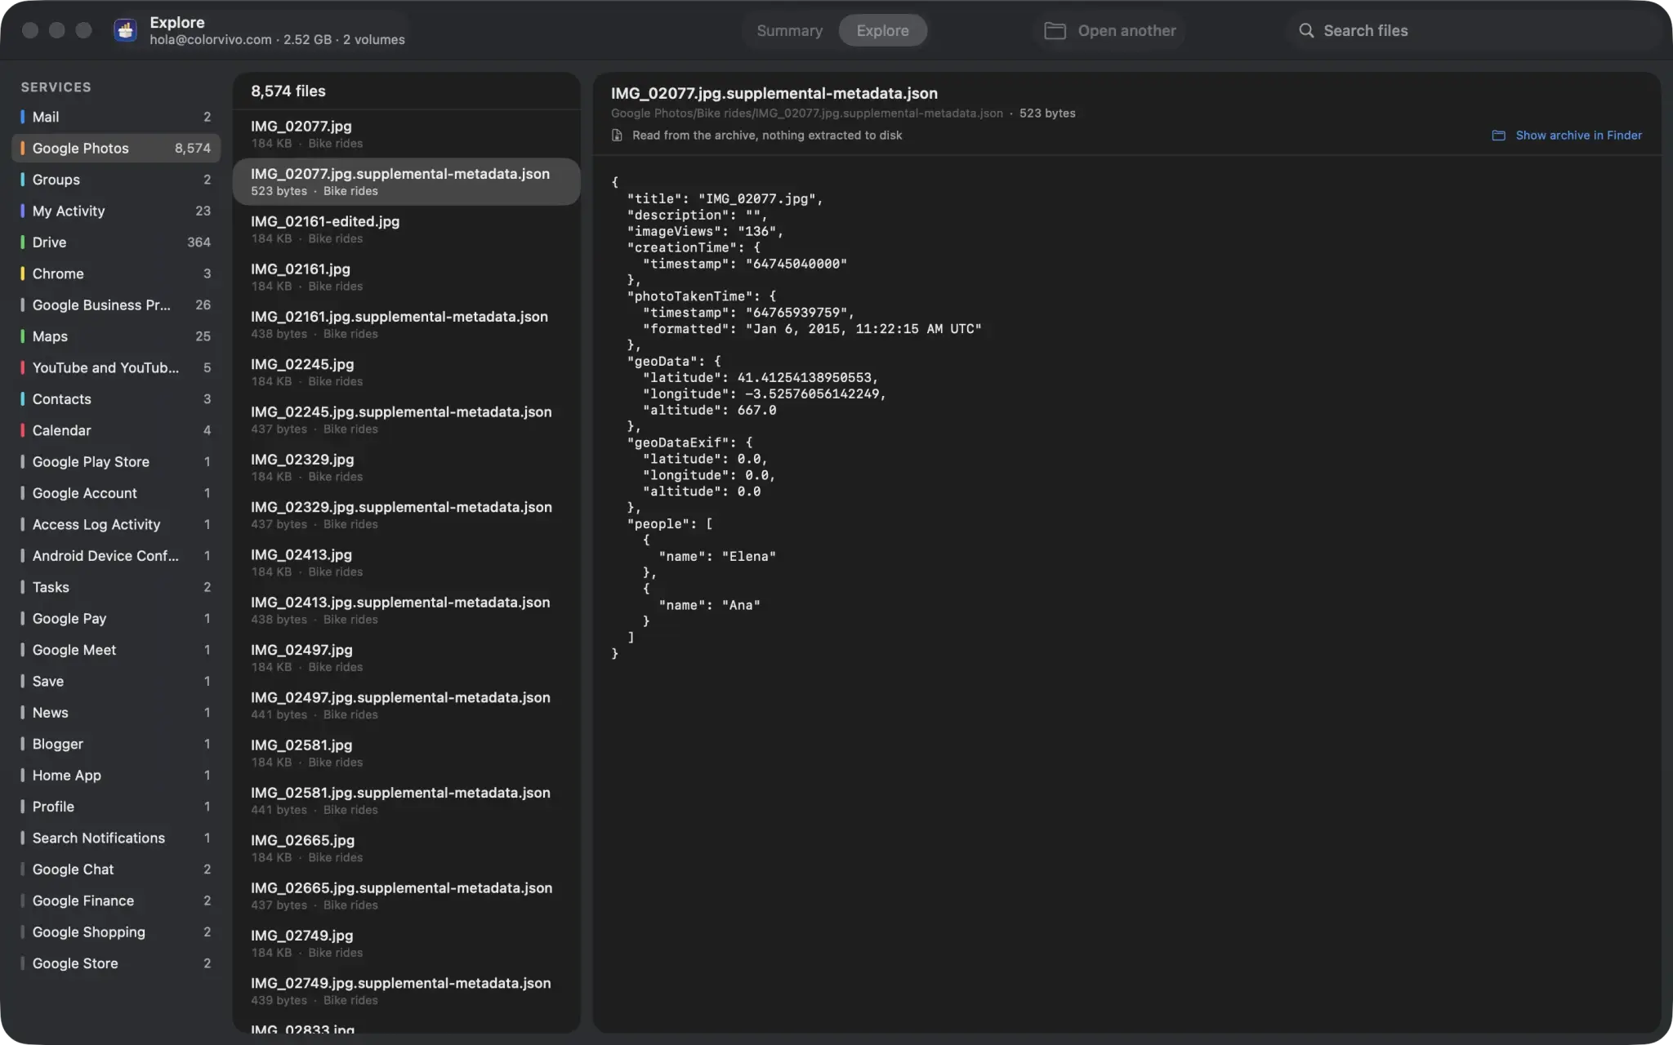Open Profile service
1673x1045 pixels.
(x=116, y=807)
